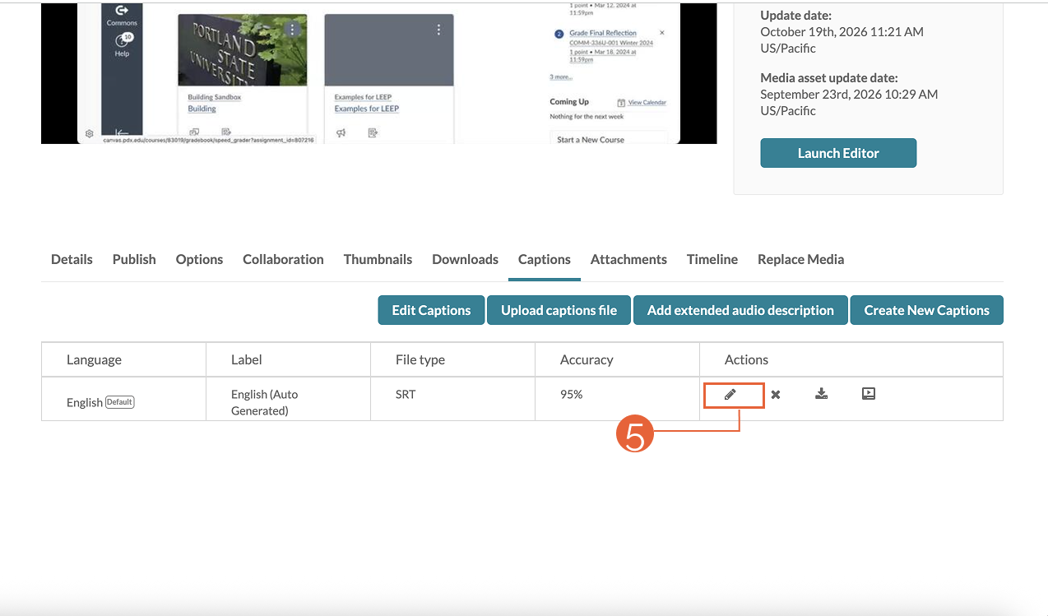The width and height of the screenshot is (1048, 616).
Task: Click the English language cell
Action: point(123,399)
